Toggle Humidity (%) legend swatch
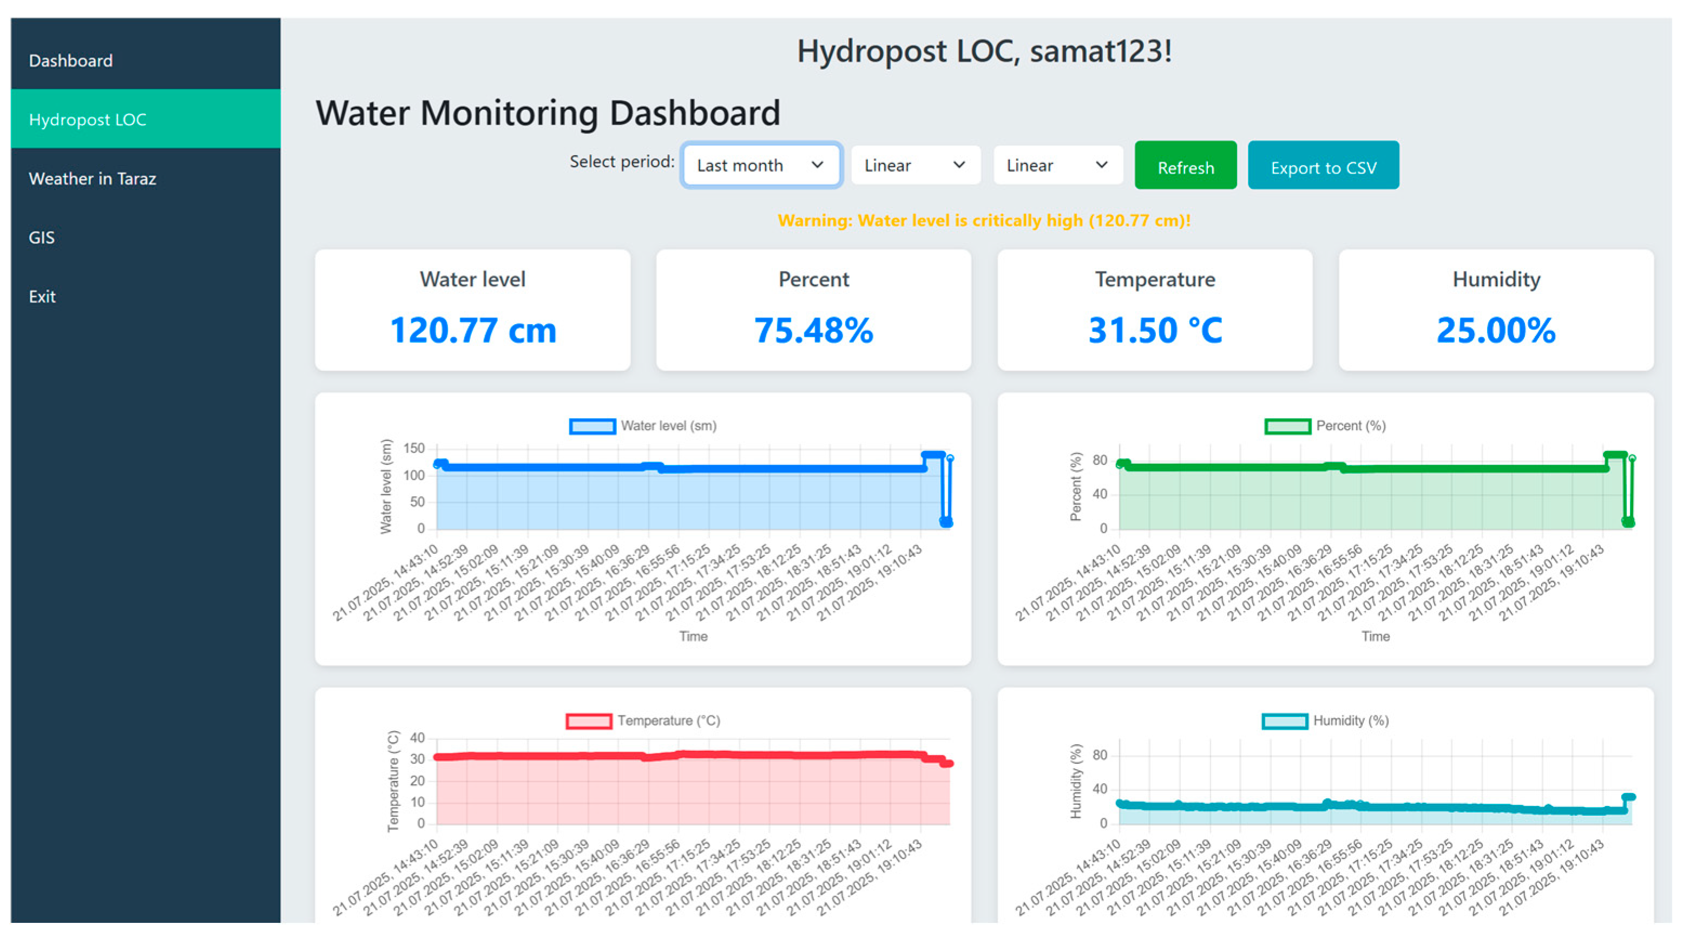The height and width of the screenshot is (938, 1683). 1285,721
